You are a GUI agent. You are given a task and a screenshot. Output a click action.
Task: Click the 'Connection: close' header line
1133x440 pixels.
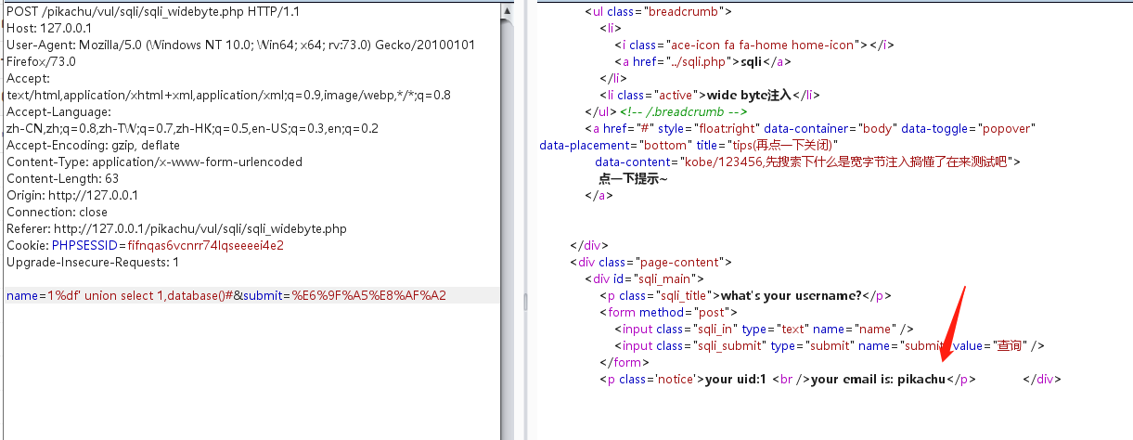(57, 213)
